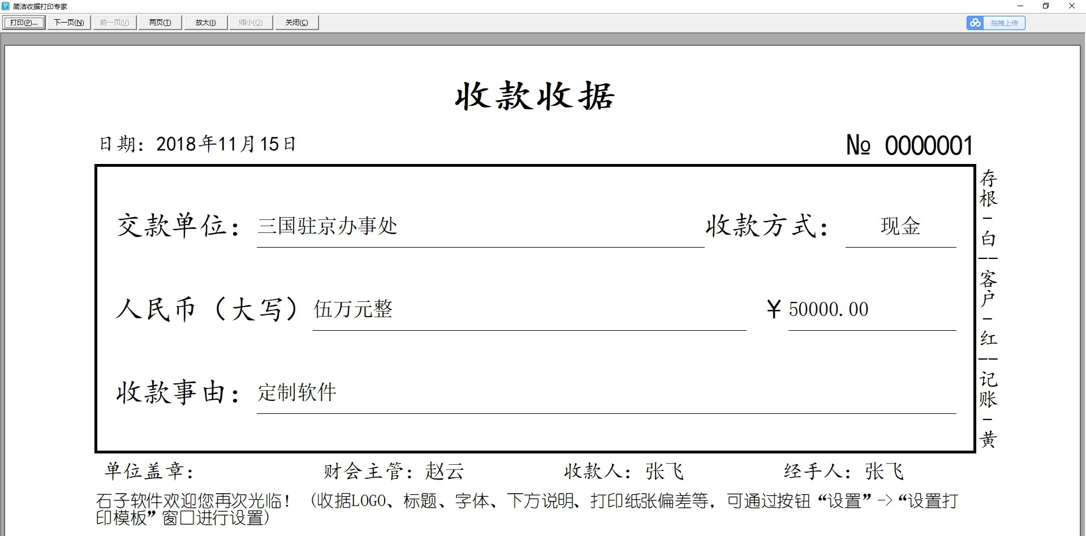Click the 打印(P)... print button
Viewport: 1086px width, 536px height.
tap(24, 23)
